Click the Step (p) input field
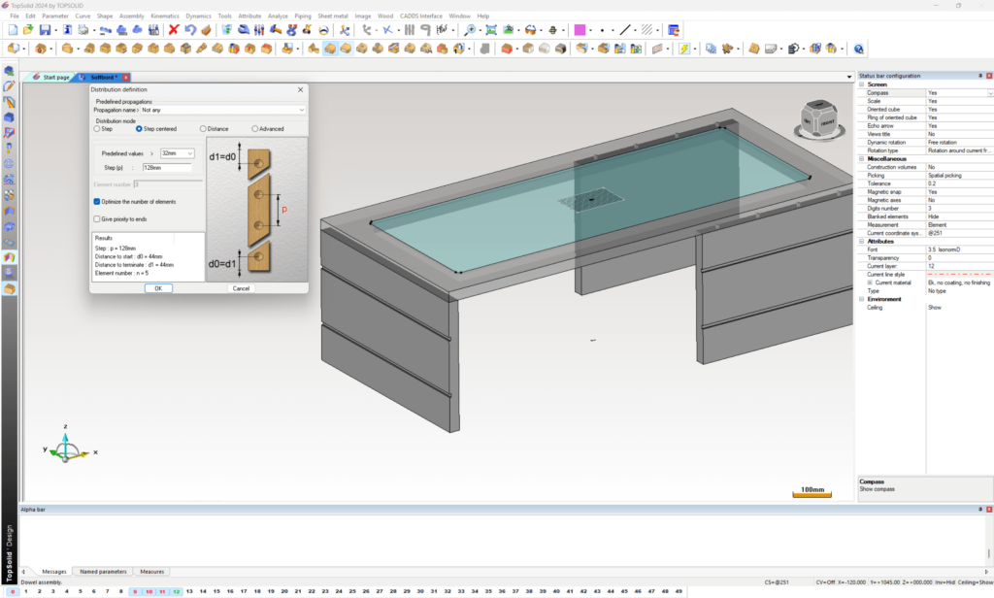The height and width of the screenshot is (598, 994). click(x=166, y=168)
